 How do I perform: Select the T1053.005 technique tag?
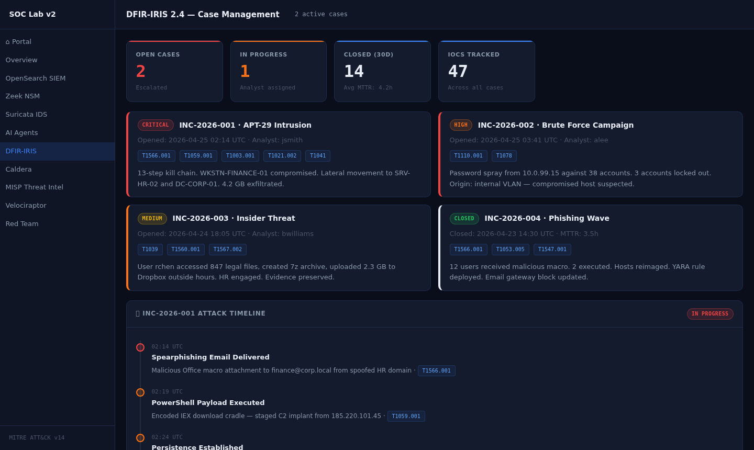511,250
